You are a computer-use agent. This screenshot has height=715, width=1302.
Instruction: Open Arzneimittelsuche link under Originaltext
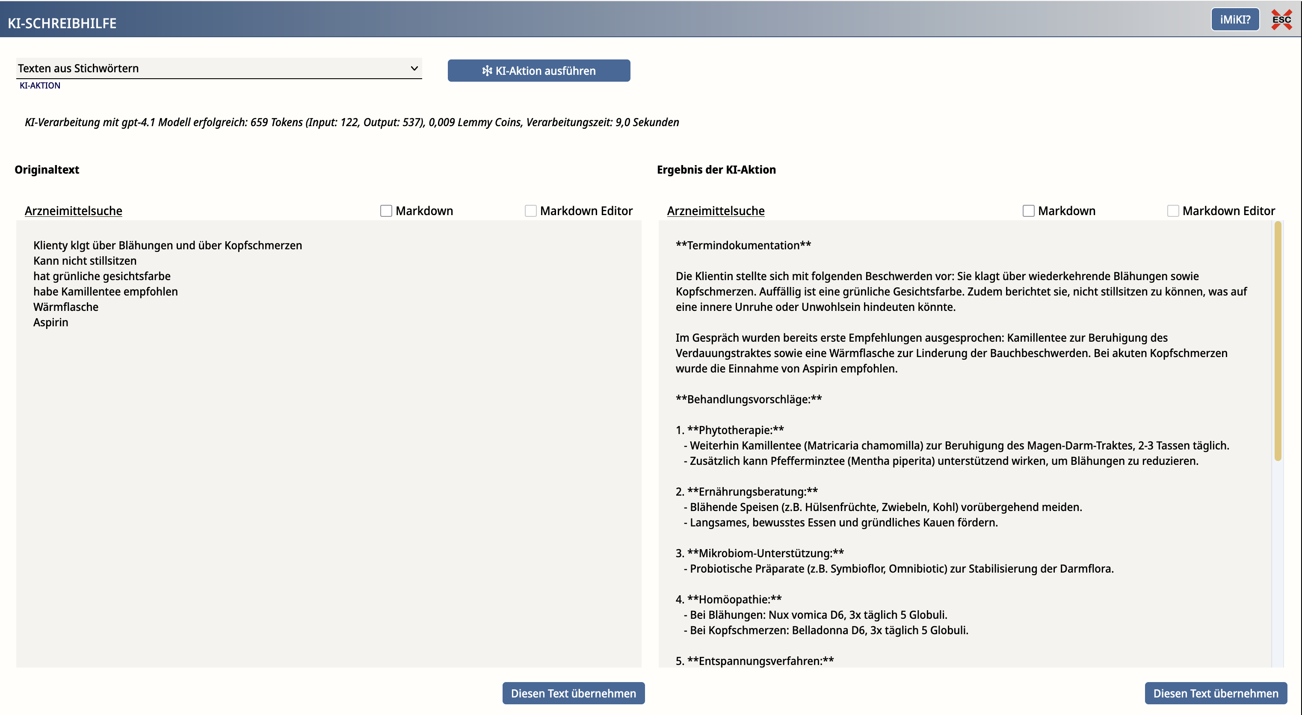point(73,211)
